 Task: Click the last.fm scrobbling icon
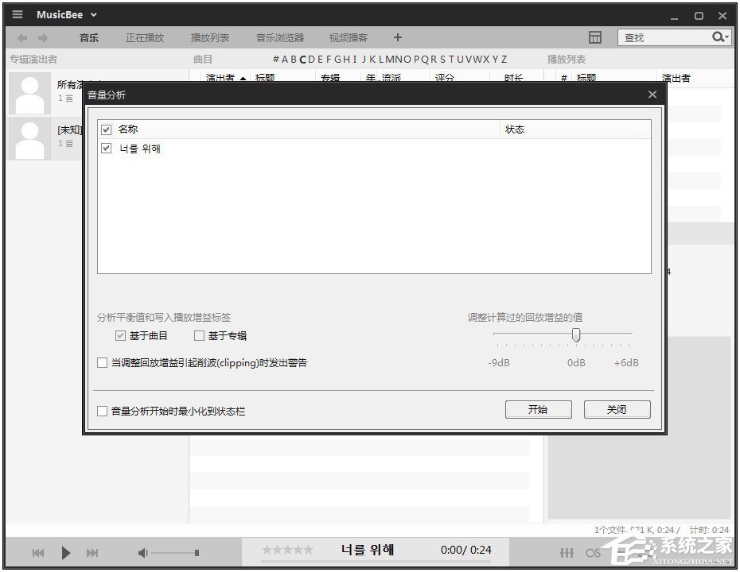593,552
